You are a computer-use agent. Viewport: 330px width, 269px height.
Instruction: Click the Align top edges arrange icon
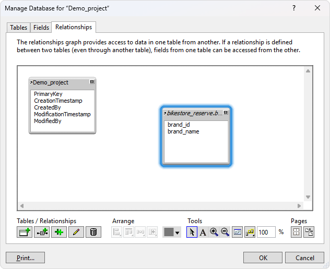[x=128, y=232]
